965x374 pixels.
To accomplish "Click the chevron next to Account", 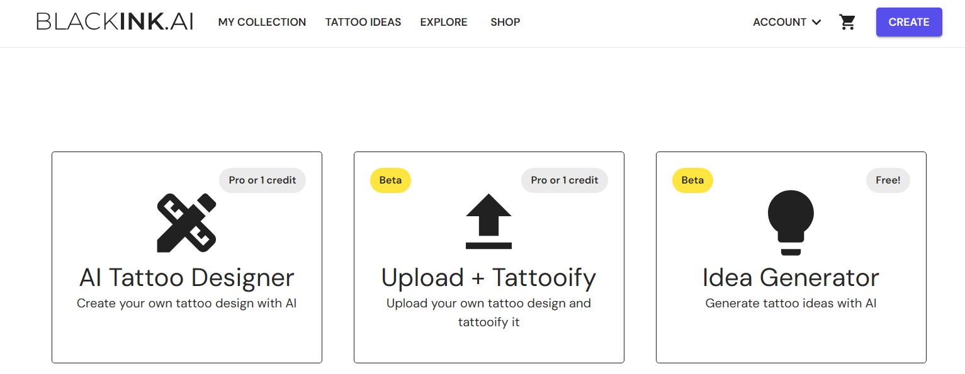I will point(816,23).
